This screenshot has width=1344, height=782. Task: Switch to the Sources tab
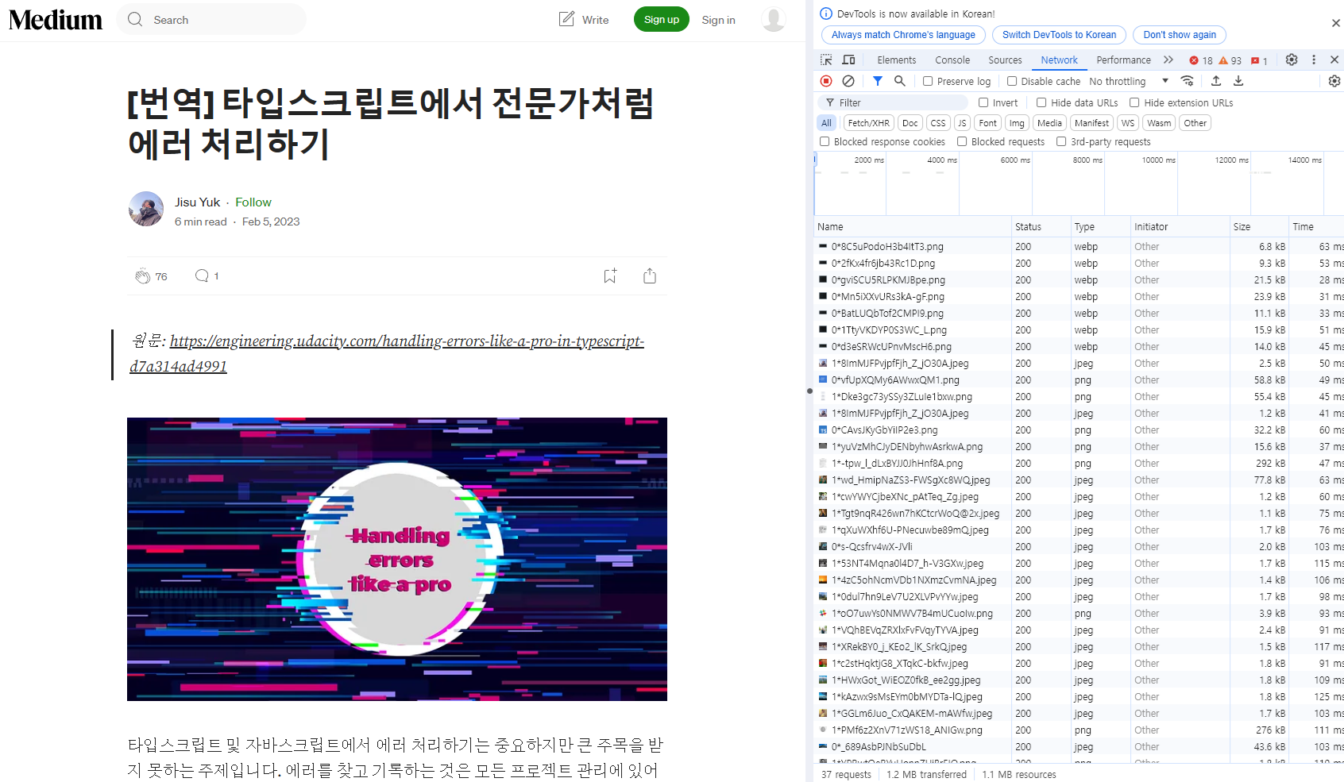coord(1005,60)
